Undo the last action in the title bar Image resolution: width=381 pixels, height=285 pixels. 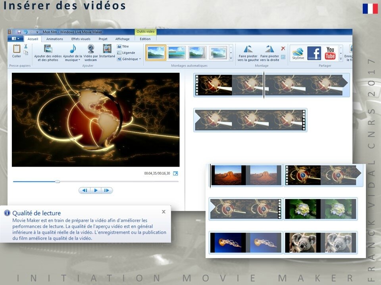click(x=25, y=32)
